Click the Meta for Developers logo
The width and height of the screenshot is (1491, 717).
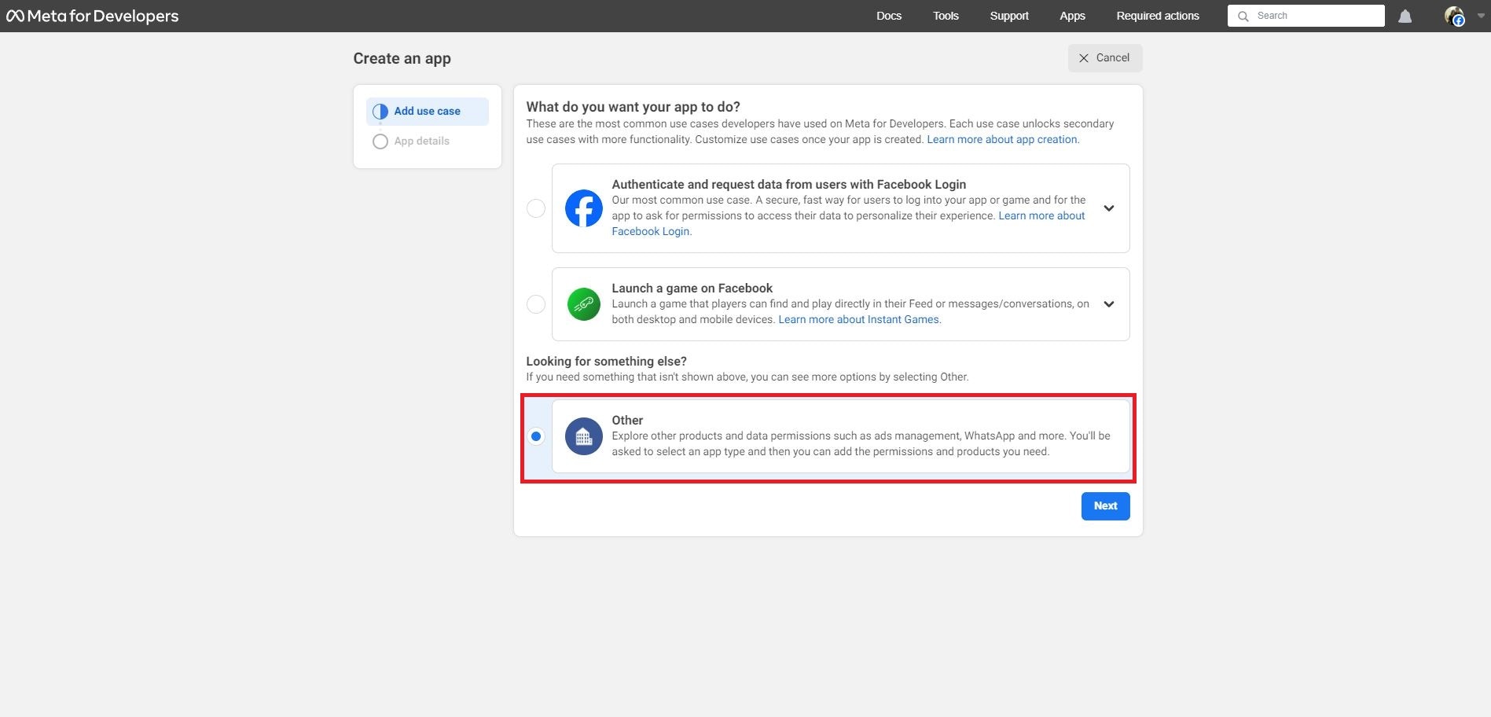click(x=92, y=16)
